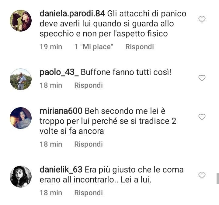This screenshot has width=219, height=205.
Task: Tap heart next to danielik_63 comment
Action: 202,175
